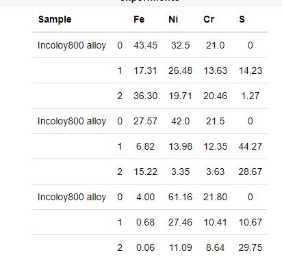282x259 pixels.
Task: Click the Cr value 10.41
Action: tap(215, 222)
